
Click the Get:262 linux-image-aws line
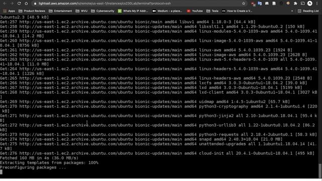point(153,55)
